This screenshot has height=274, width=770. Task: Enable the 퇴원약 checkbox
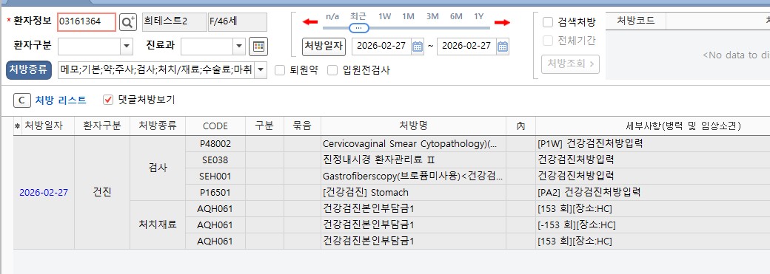point(280,70)
